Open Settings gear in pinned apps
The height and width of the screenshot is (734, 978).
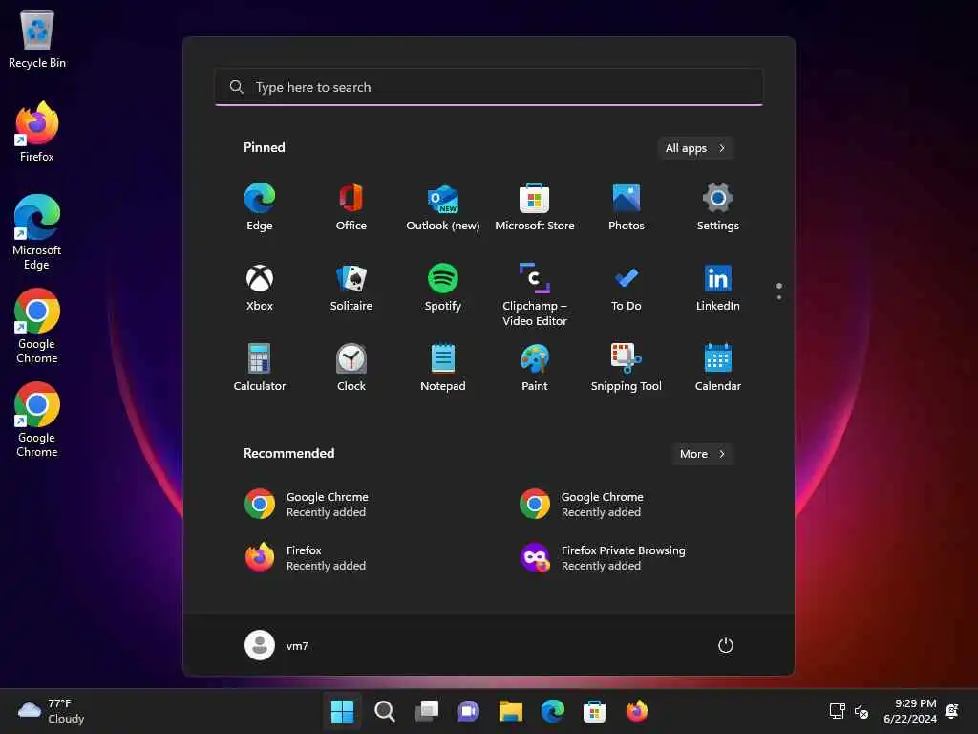pyautogui.click(x=718, y=207)
